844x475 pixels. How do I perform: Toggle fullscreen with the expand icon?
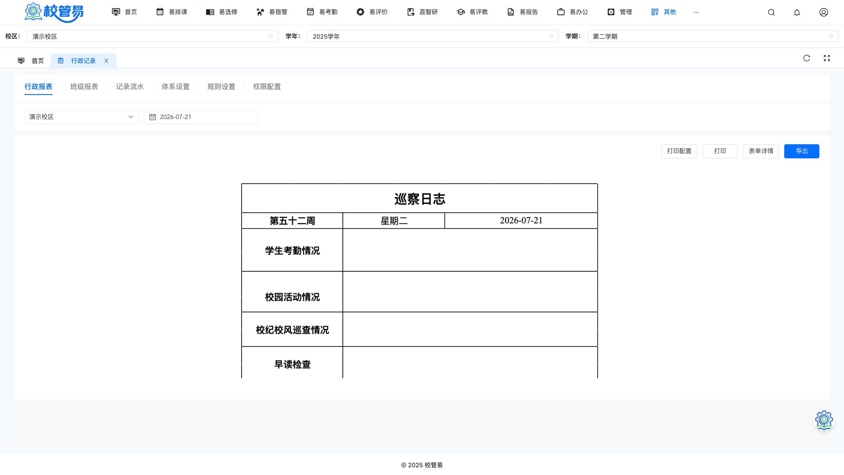click(x=827, y=58)
